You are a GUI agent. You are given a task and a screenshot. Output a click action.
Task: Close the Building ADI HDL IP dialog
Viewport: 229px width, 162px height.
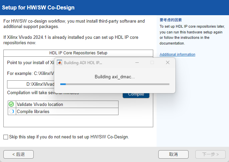[x=168, y=63]
